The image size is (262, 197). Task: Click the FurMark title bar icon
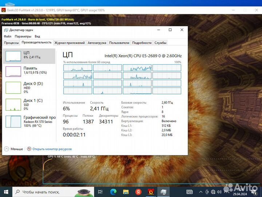click(x=3, y=10)
